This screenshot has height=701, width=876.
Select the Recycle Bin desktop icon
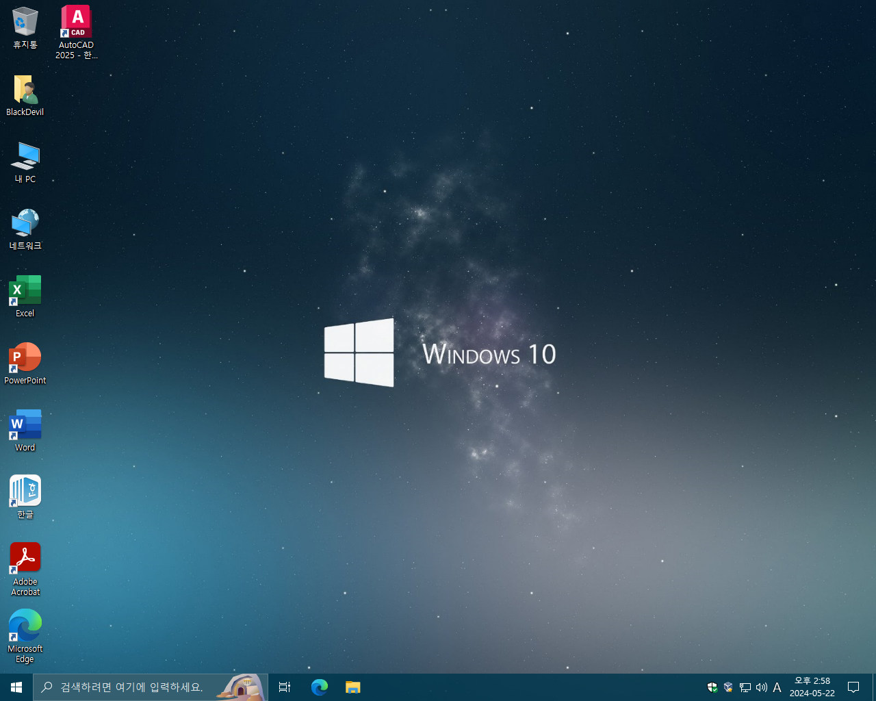tap(25, 27)
